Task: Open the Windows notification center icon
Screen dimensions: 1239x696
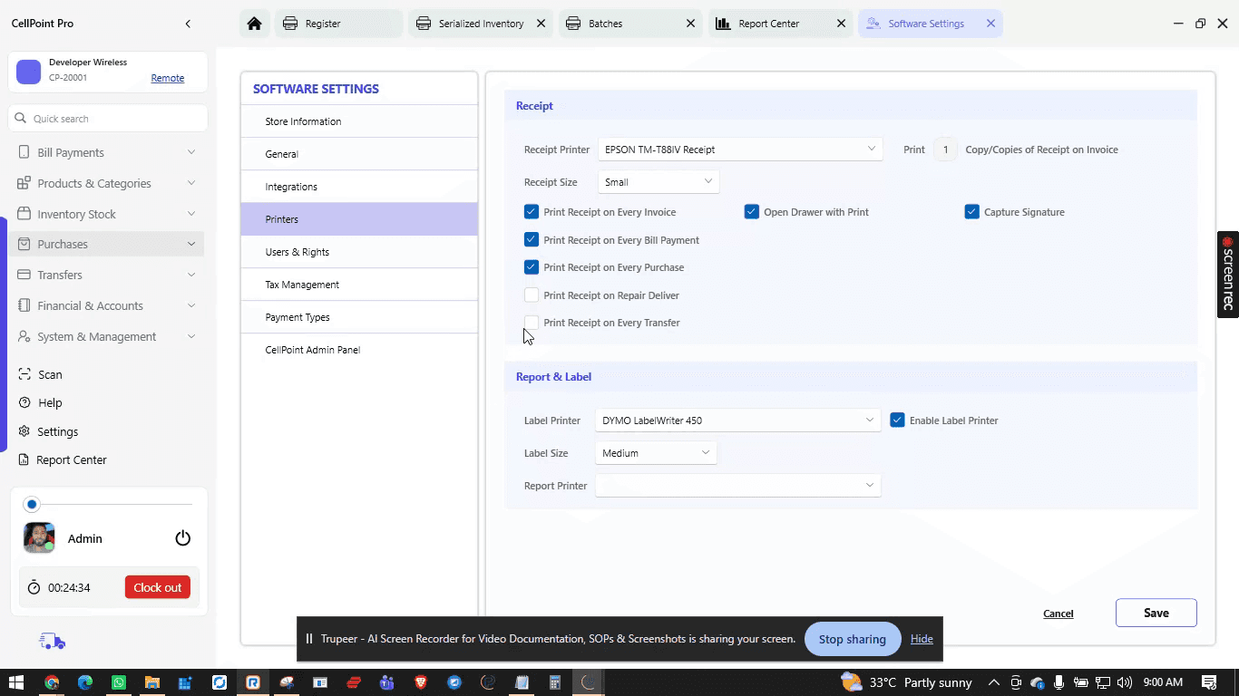Action: click(1209, 682)
